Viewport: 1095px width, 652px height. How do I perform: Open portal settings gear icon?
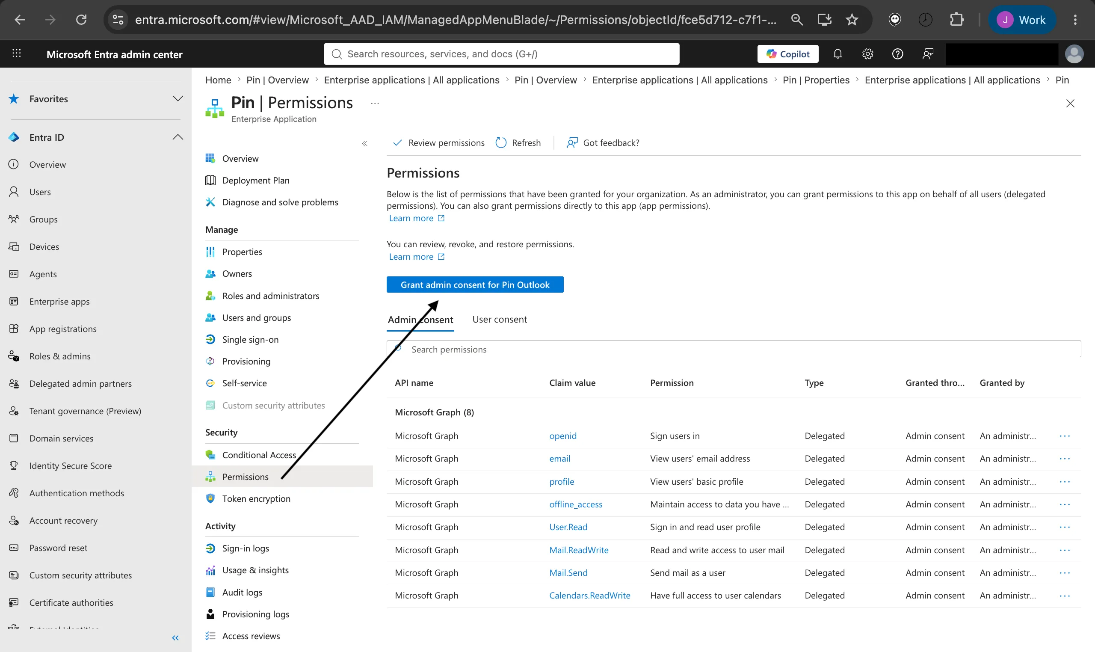click(867, 54)
